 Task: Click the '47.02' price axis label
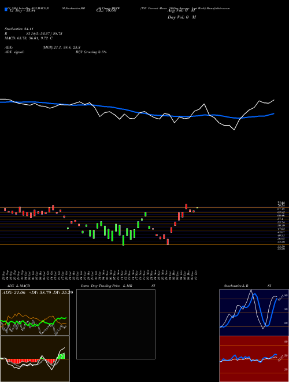click(x=281, y=229)
